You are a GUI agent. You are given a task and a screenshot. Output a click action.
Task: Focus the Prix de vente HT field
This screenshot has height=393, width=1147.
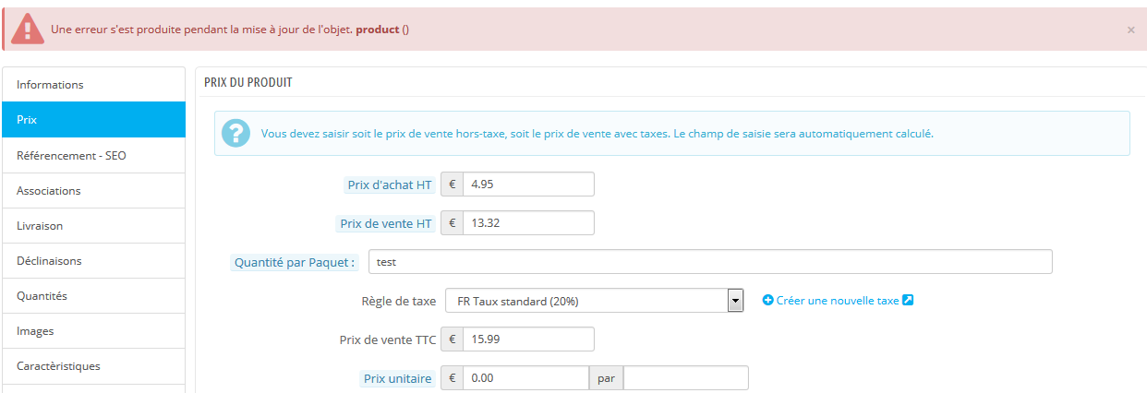[x=527, y=223]
